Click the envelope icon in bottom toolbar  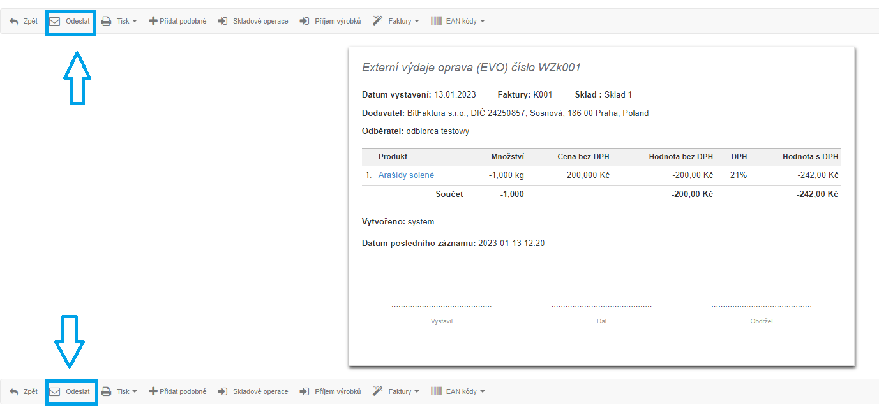(x=55, y=391)
